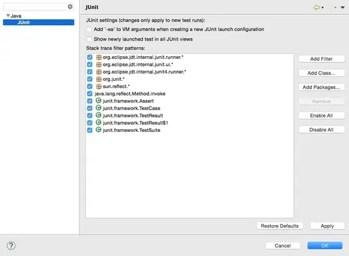The width and height of the screenshot is (349, 256).
Task: Click the Enable All button
Action: click(x=321, y=116)
